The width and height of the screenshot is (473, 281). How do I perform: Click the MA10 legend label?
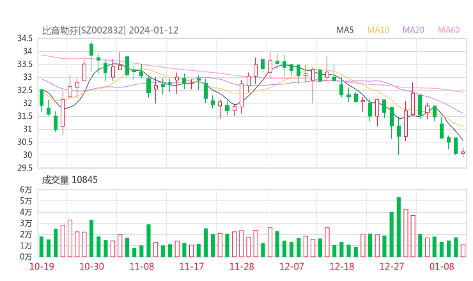pyautogui.click(x=378, y=30)
